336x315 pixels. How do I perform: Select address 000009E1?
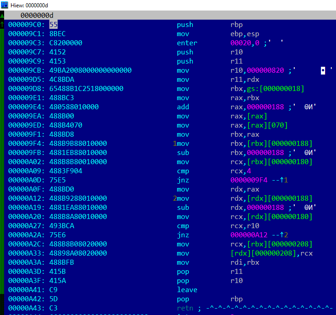point(27,98)
